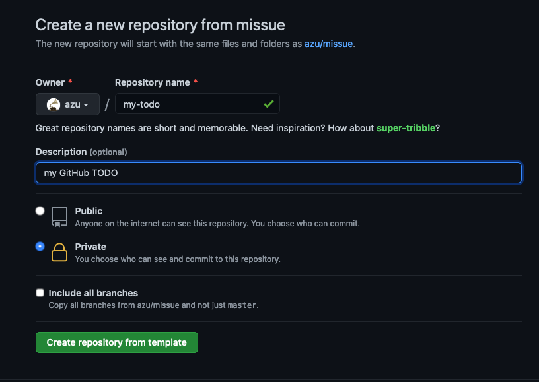Click the azu avatar icon in Owner
This screenshot has height=382, width=539.
(54, 105)
